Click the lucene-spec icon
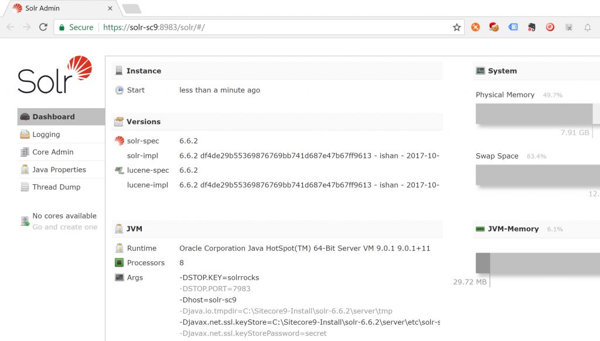The width and height of the screenshot is (600, 341). pos(120,170)
